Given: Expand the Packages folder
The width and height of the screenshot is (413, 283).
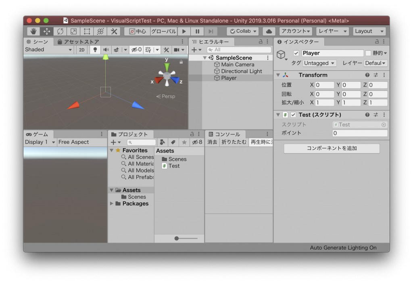Looking at the screenshot, I should click(x=112, y=203).
